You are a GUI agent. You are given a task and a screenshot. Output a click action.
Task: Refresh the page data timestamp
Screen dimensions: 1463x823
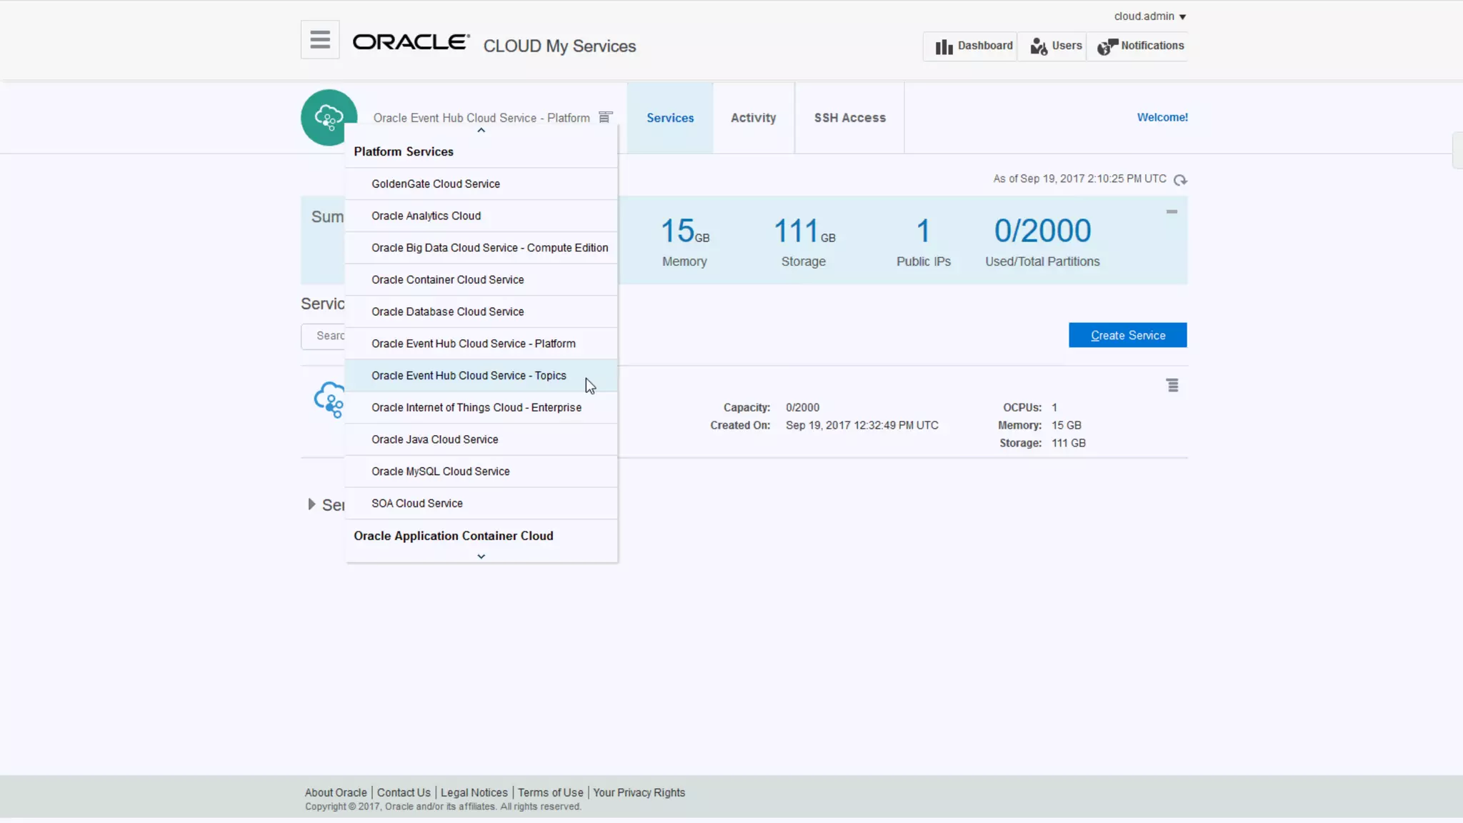click(1180, 180)
